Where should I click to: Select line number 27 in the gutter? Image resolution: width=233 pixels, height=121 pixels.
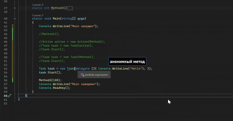pos(5,8)
